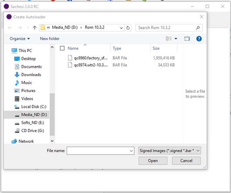This screenshot has height=193, width=231.
Task: Toggle the preview pane icon
Action: (187, 39)
